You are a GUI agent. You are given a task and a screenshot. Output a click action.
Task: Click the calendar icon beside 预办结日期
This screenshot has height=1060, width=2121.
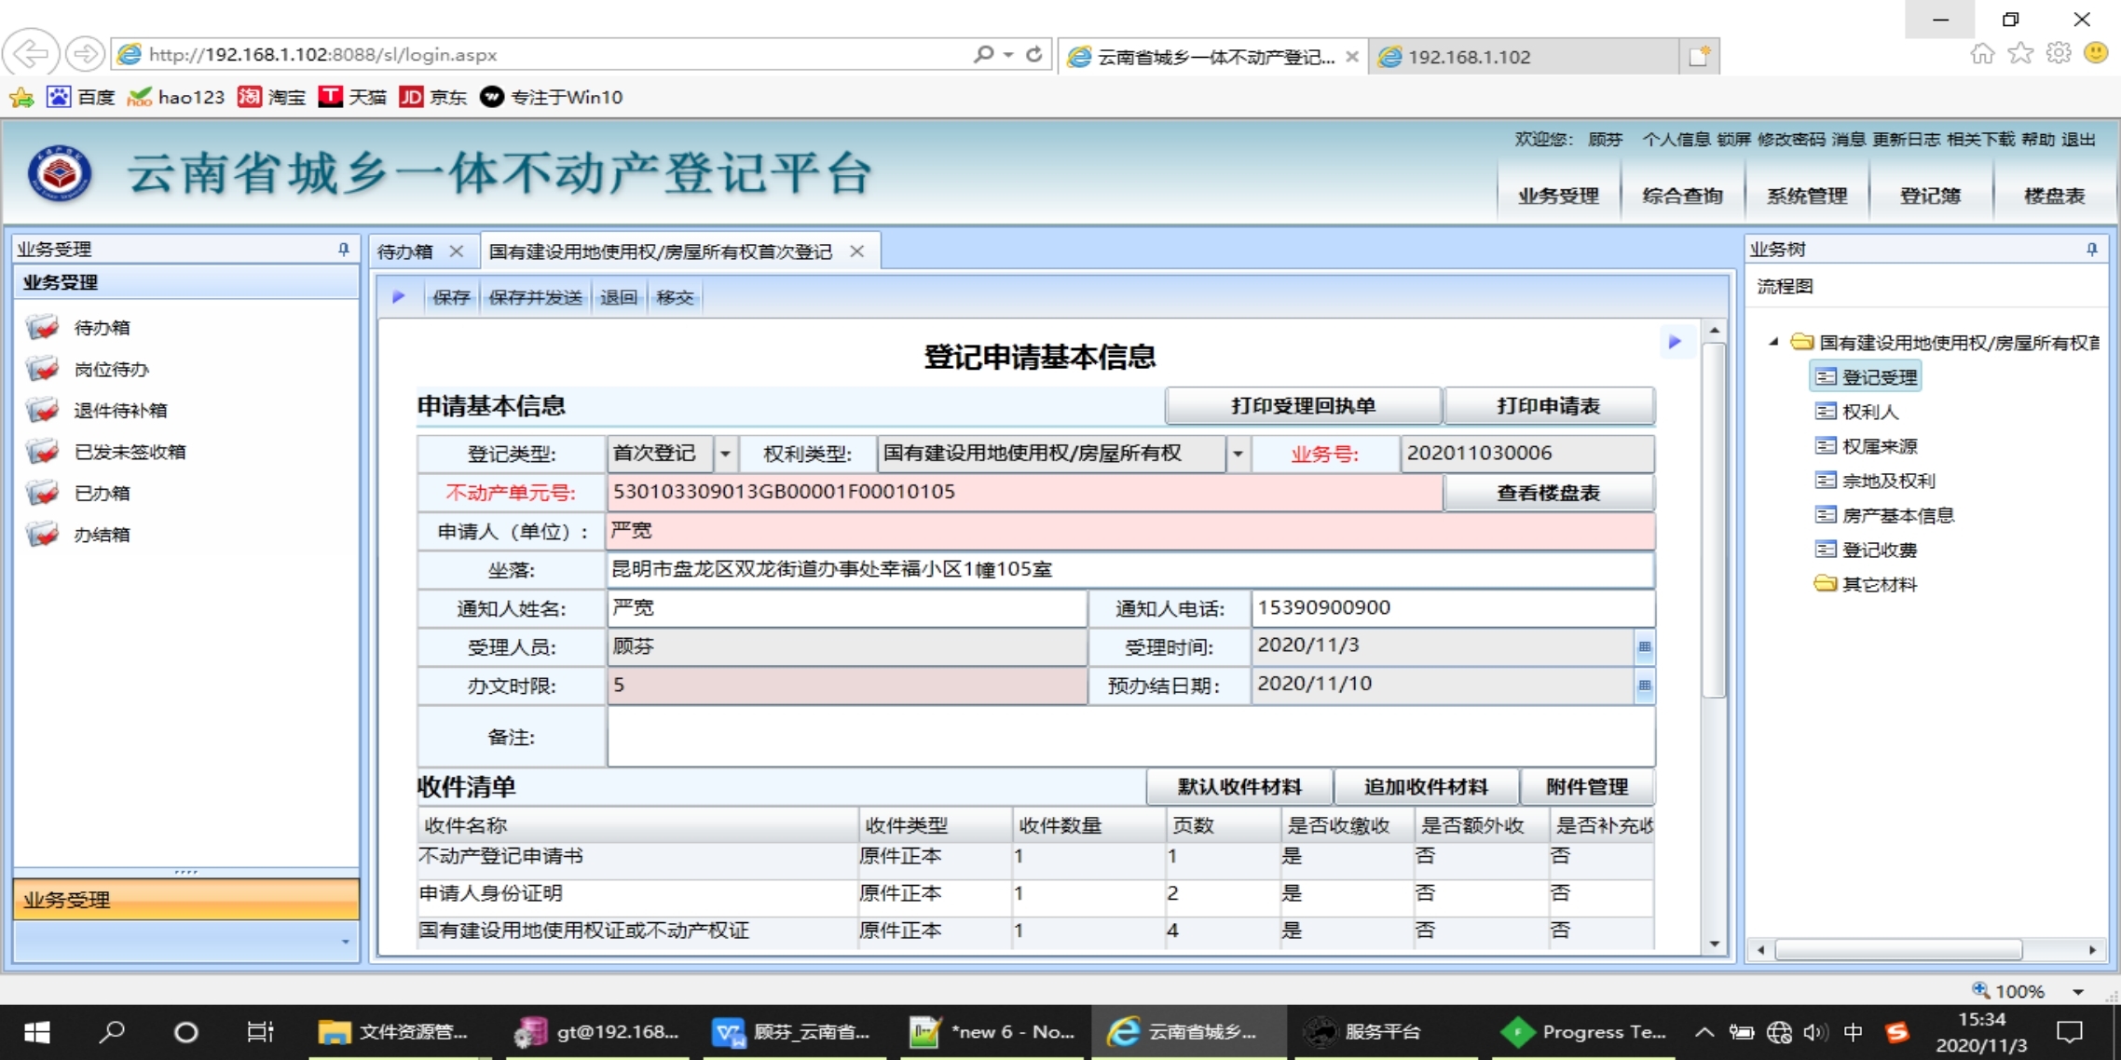tap(1644, 686)
